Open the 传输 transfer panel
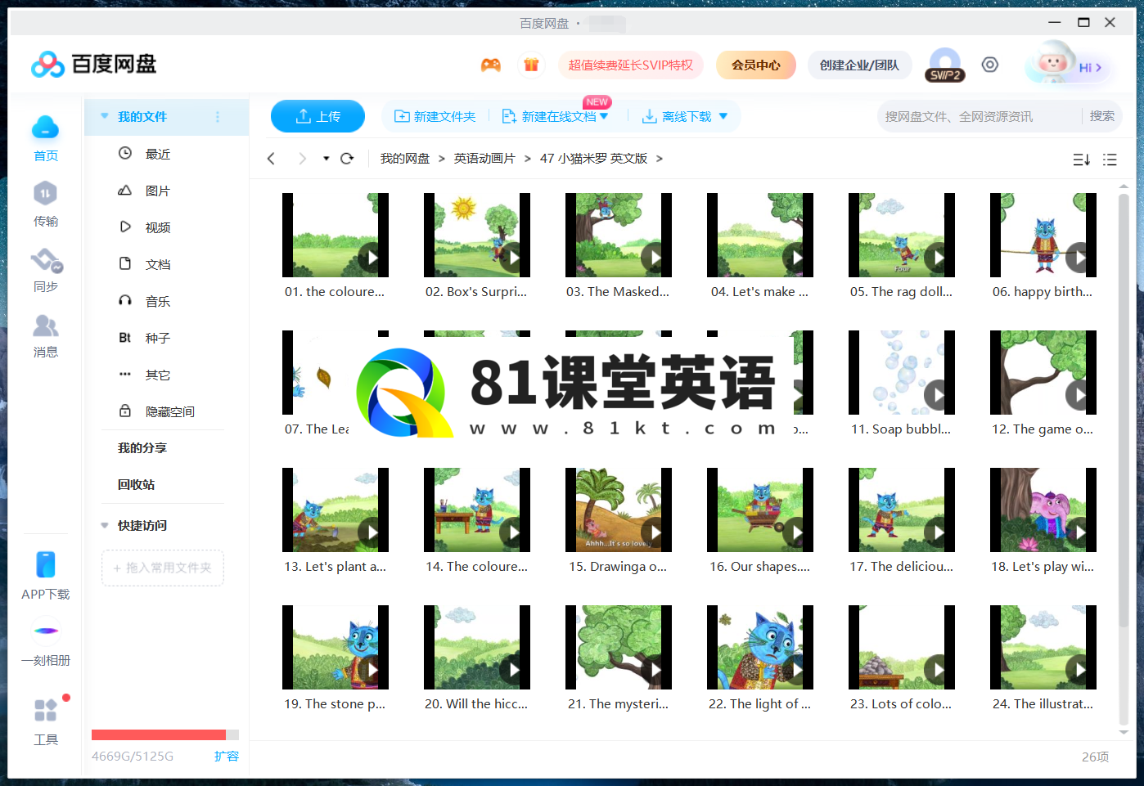The image size is (1144, 786). 45,194
